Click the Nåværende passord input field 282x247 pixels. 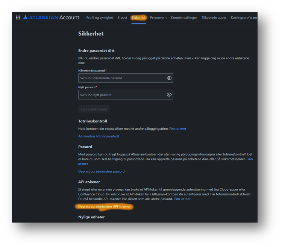click(x=121, y=78)
